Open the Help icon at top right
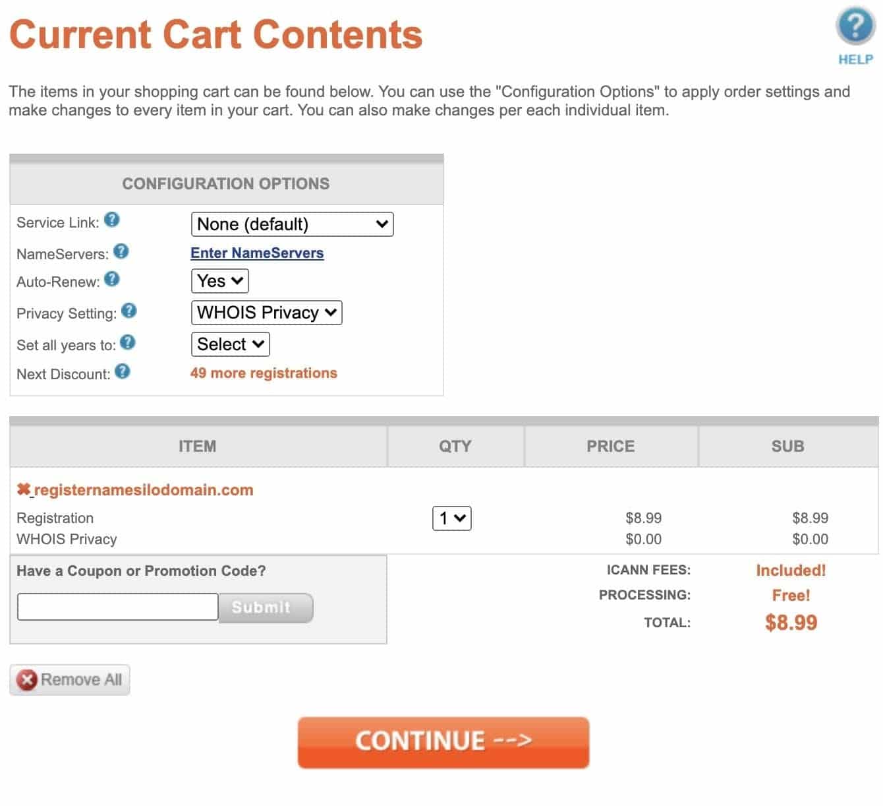Screen dimensions: 883x806 855,35
